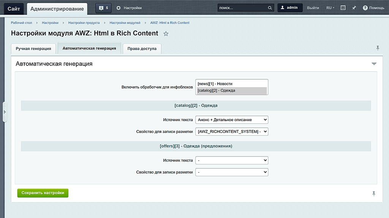Click the Сохранить настройки button

tap(43, 193)
